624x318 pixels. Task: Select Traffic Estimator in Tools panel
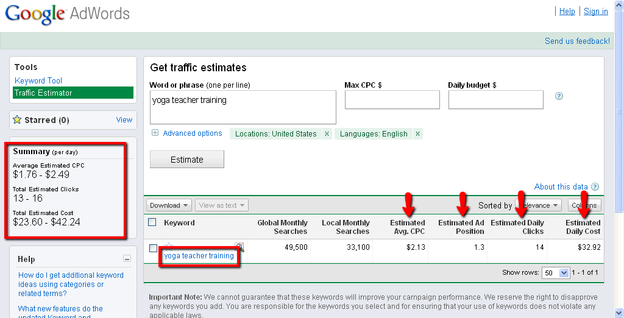pos(43,93)
